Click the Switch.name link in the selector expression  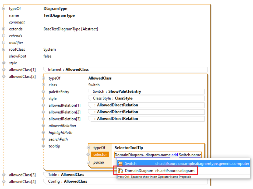(x=190, y=155)
